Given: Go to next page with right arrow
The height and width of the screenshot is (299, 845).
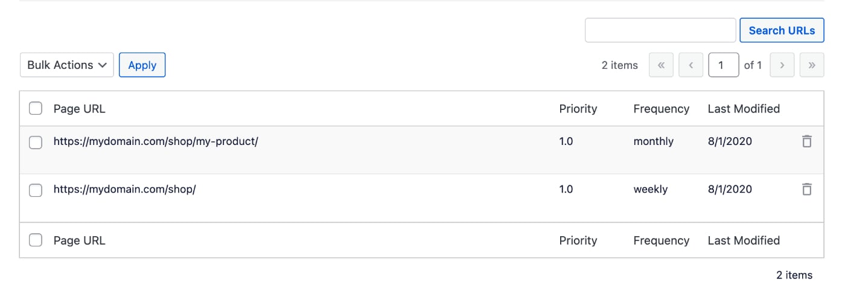Looking at the screenshot, I should [782, 65].
